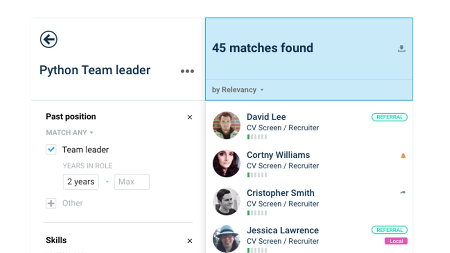This screenshot has height=253, width=450.
Task: Click the Max years input field
Action: tap(132, 182)
